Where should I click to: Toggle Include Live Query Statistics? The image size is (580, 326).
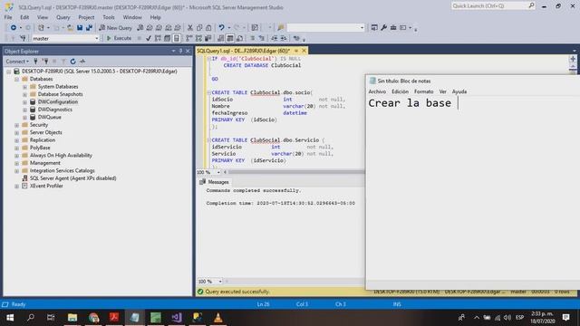click(198, 38)
